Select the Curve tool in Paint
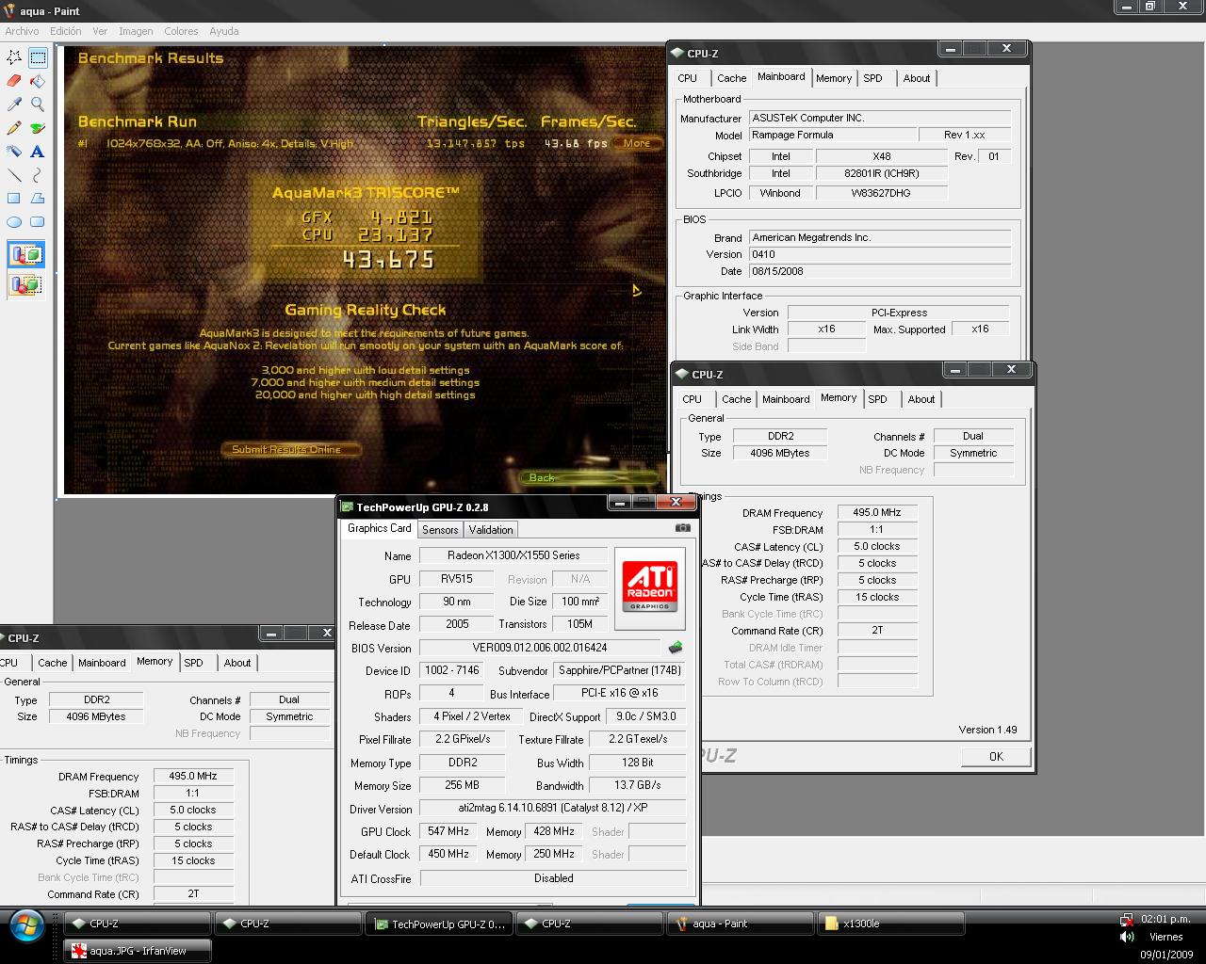Viewport: 1206px width, 964px height. click(x=38, y=174)
